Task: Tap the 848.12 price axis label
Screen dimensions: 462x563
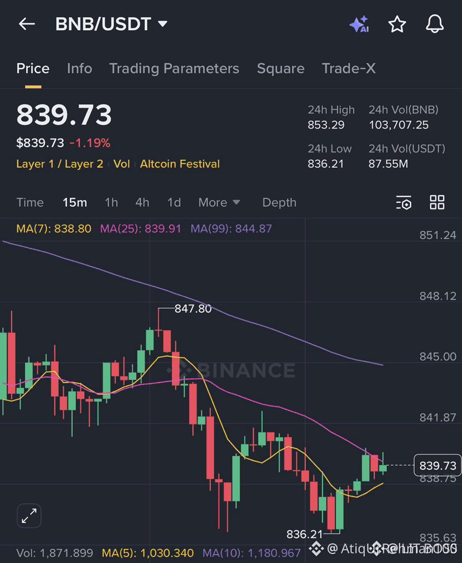Action: click(438, 296)
